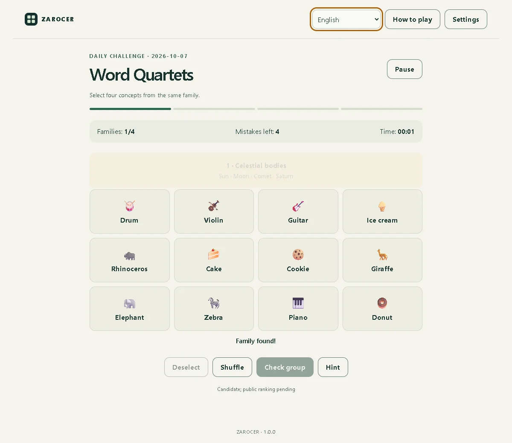Select the Cake slice icon
Screen dimensions: 512x443
point(214,255)
